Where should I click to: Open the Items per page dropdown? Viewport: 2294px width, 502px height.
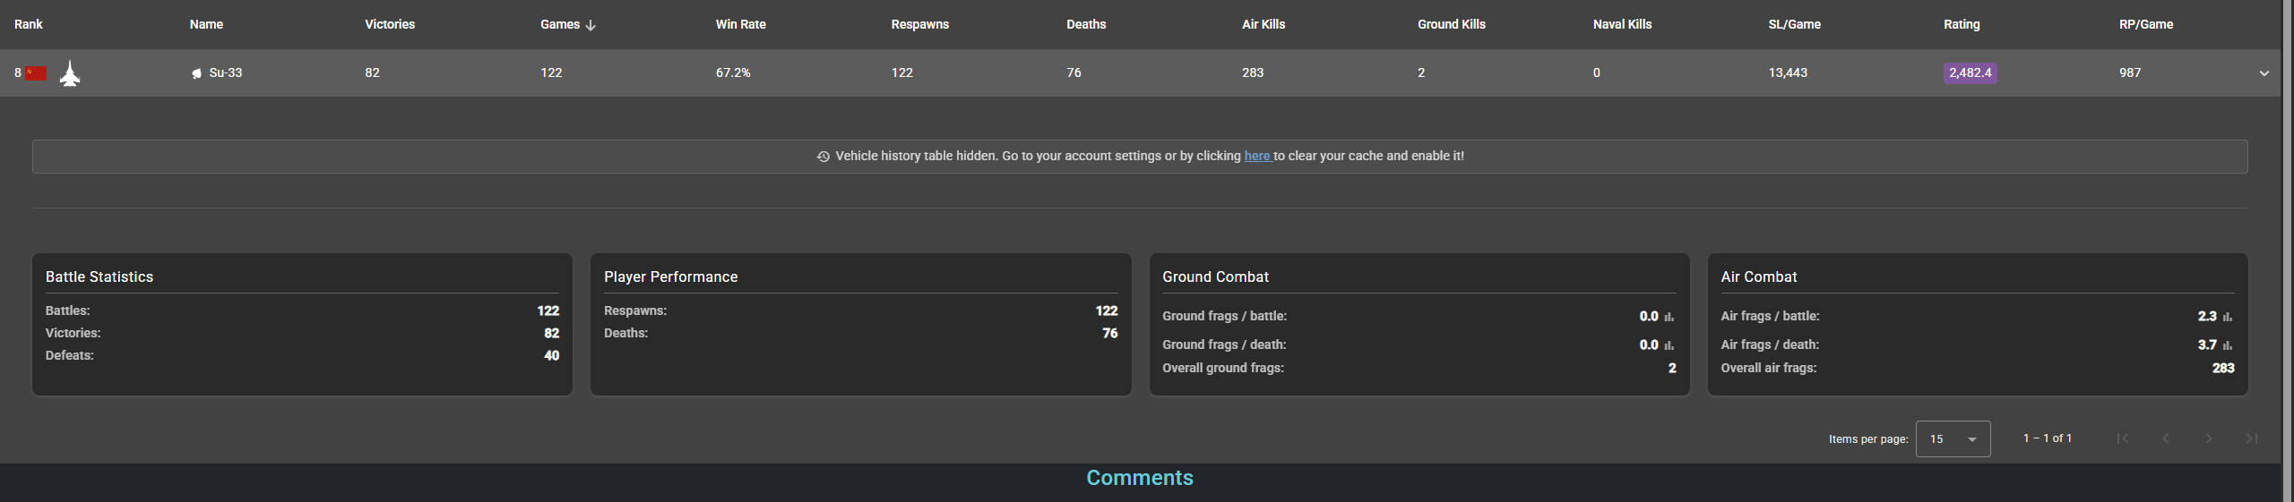1953,439
